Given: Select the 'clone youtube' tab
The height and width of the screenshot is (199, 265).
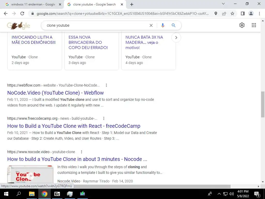Looking at the screenshot, I should click(x=94, y=4).
